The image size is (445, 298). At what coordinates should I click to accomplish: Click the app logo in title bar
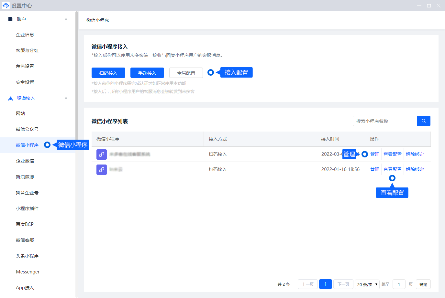click(x=6, y=5)
